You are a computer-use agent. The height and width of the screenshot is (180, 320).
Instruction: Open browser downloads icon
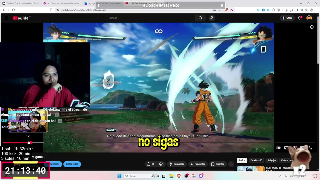286,10
